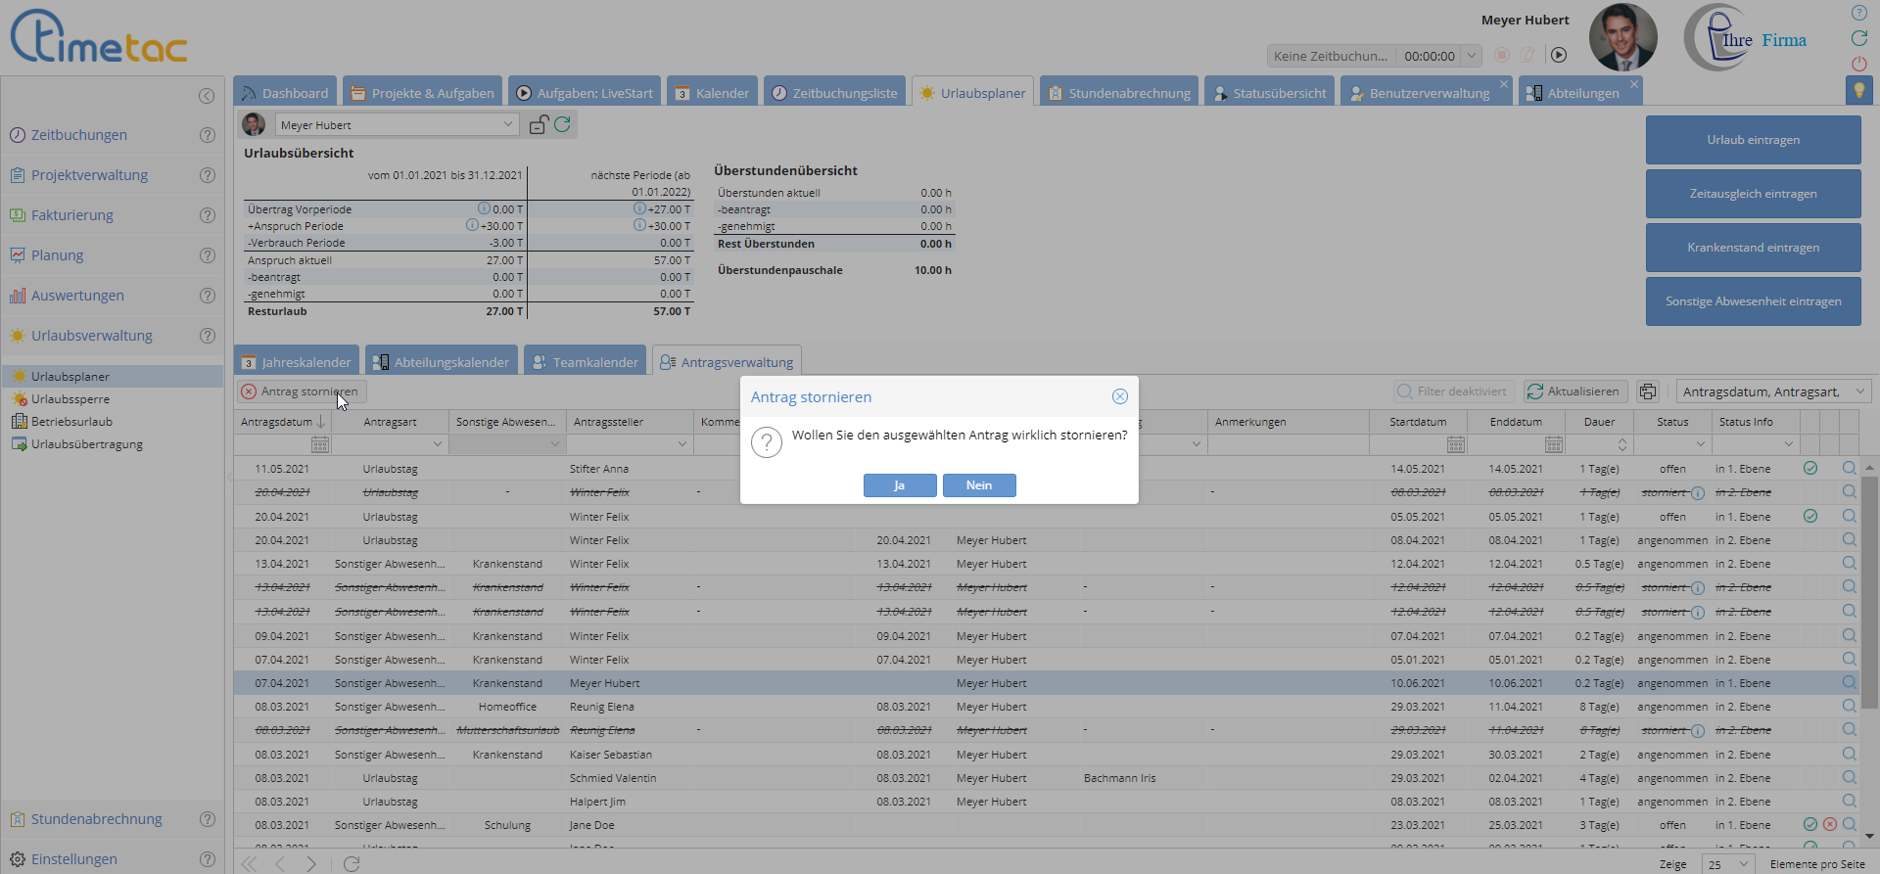Approve the Jane Doe Schulung request

pos(1809,825)
